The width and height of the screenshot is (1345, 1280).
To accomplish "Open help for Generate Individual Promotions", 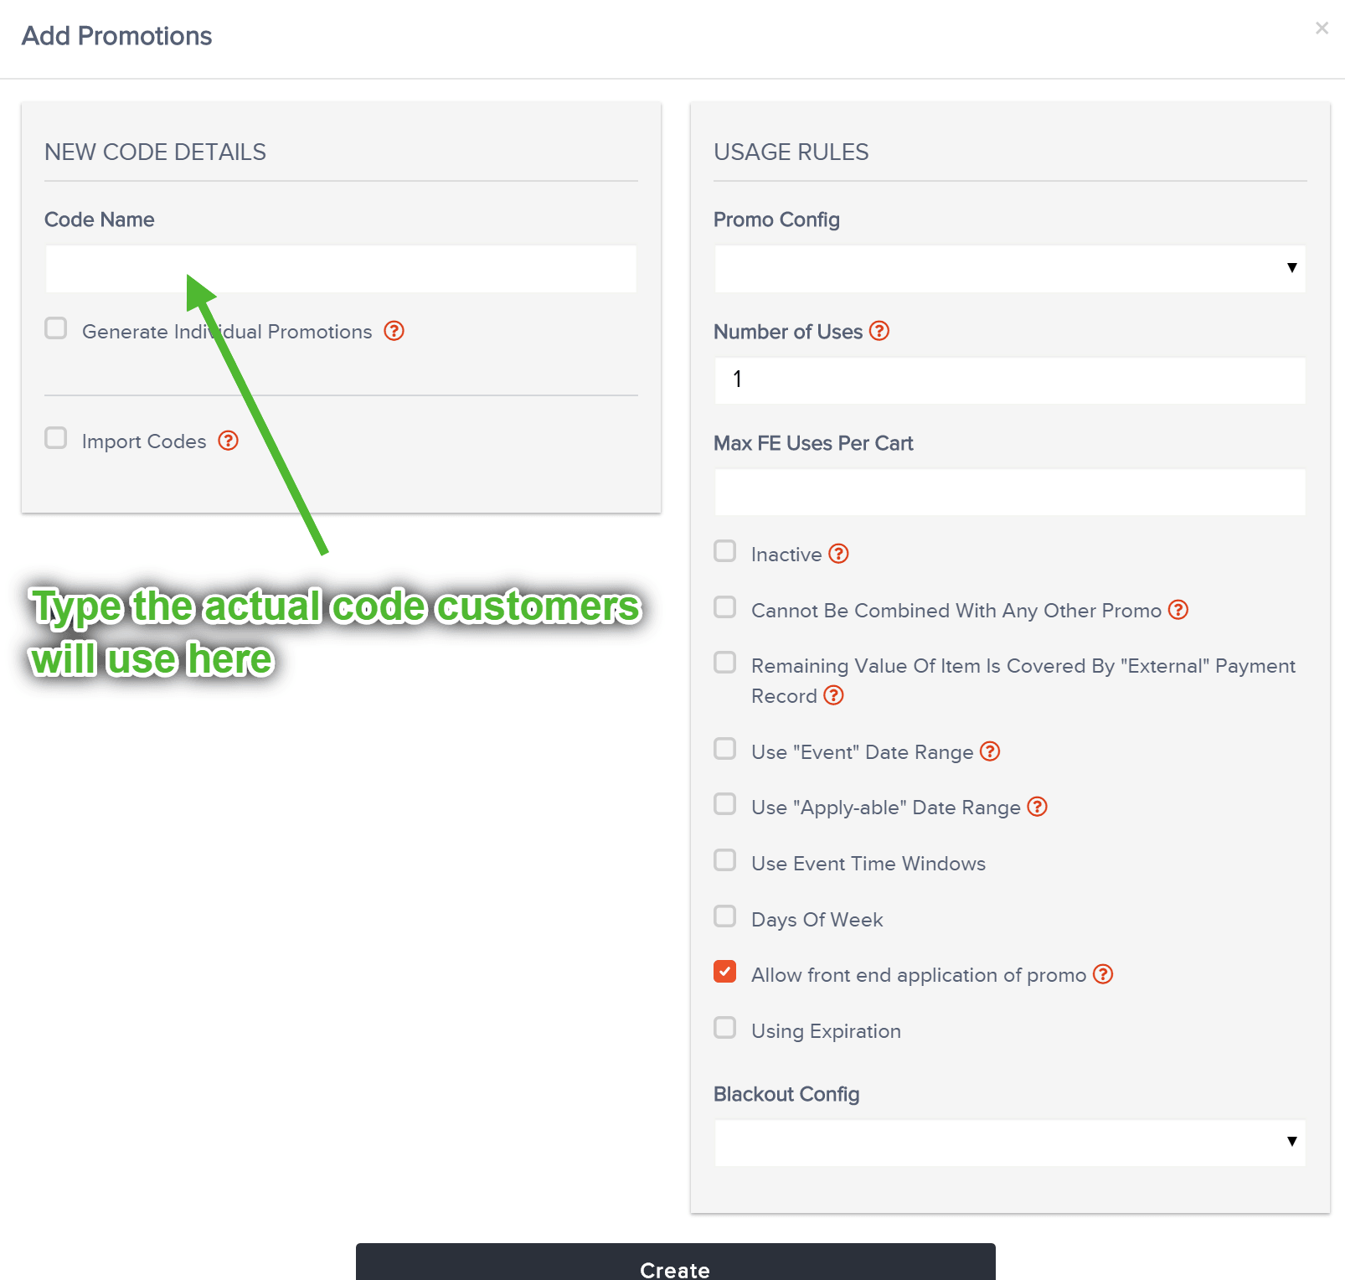I will click(x=394, y=331).
